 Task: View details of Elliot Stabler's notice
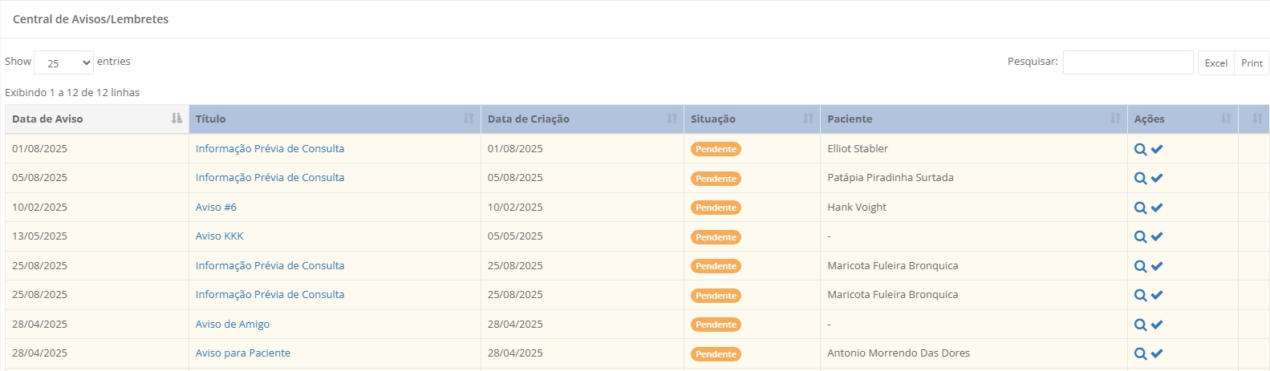coord(1140,149)
